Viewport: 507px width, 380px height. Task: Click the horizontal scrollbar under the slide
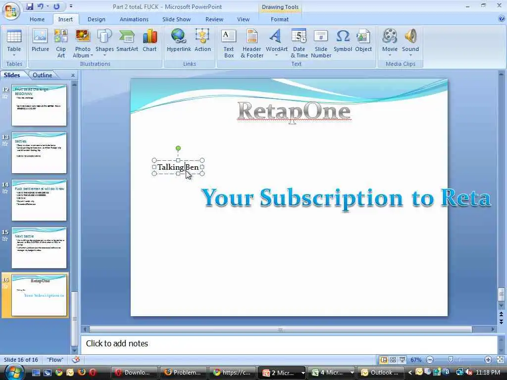click(x=280, y=330)
